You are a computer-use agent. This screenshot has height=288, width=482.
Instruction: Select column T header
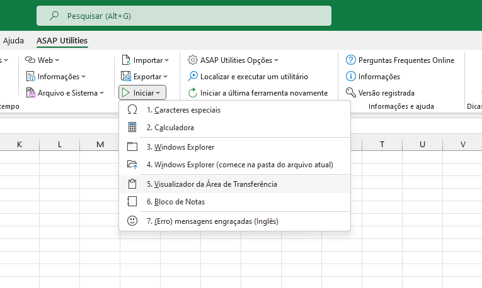(382, 144)
